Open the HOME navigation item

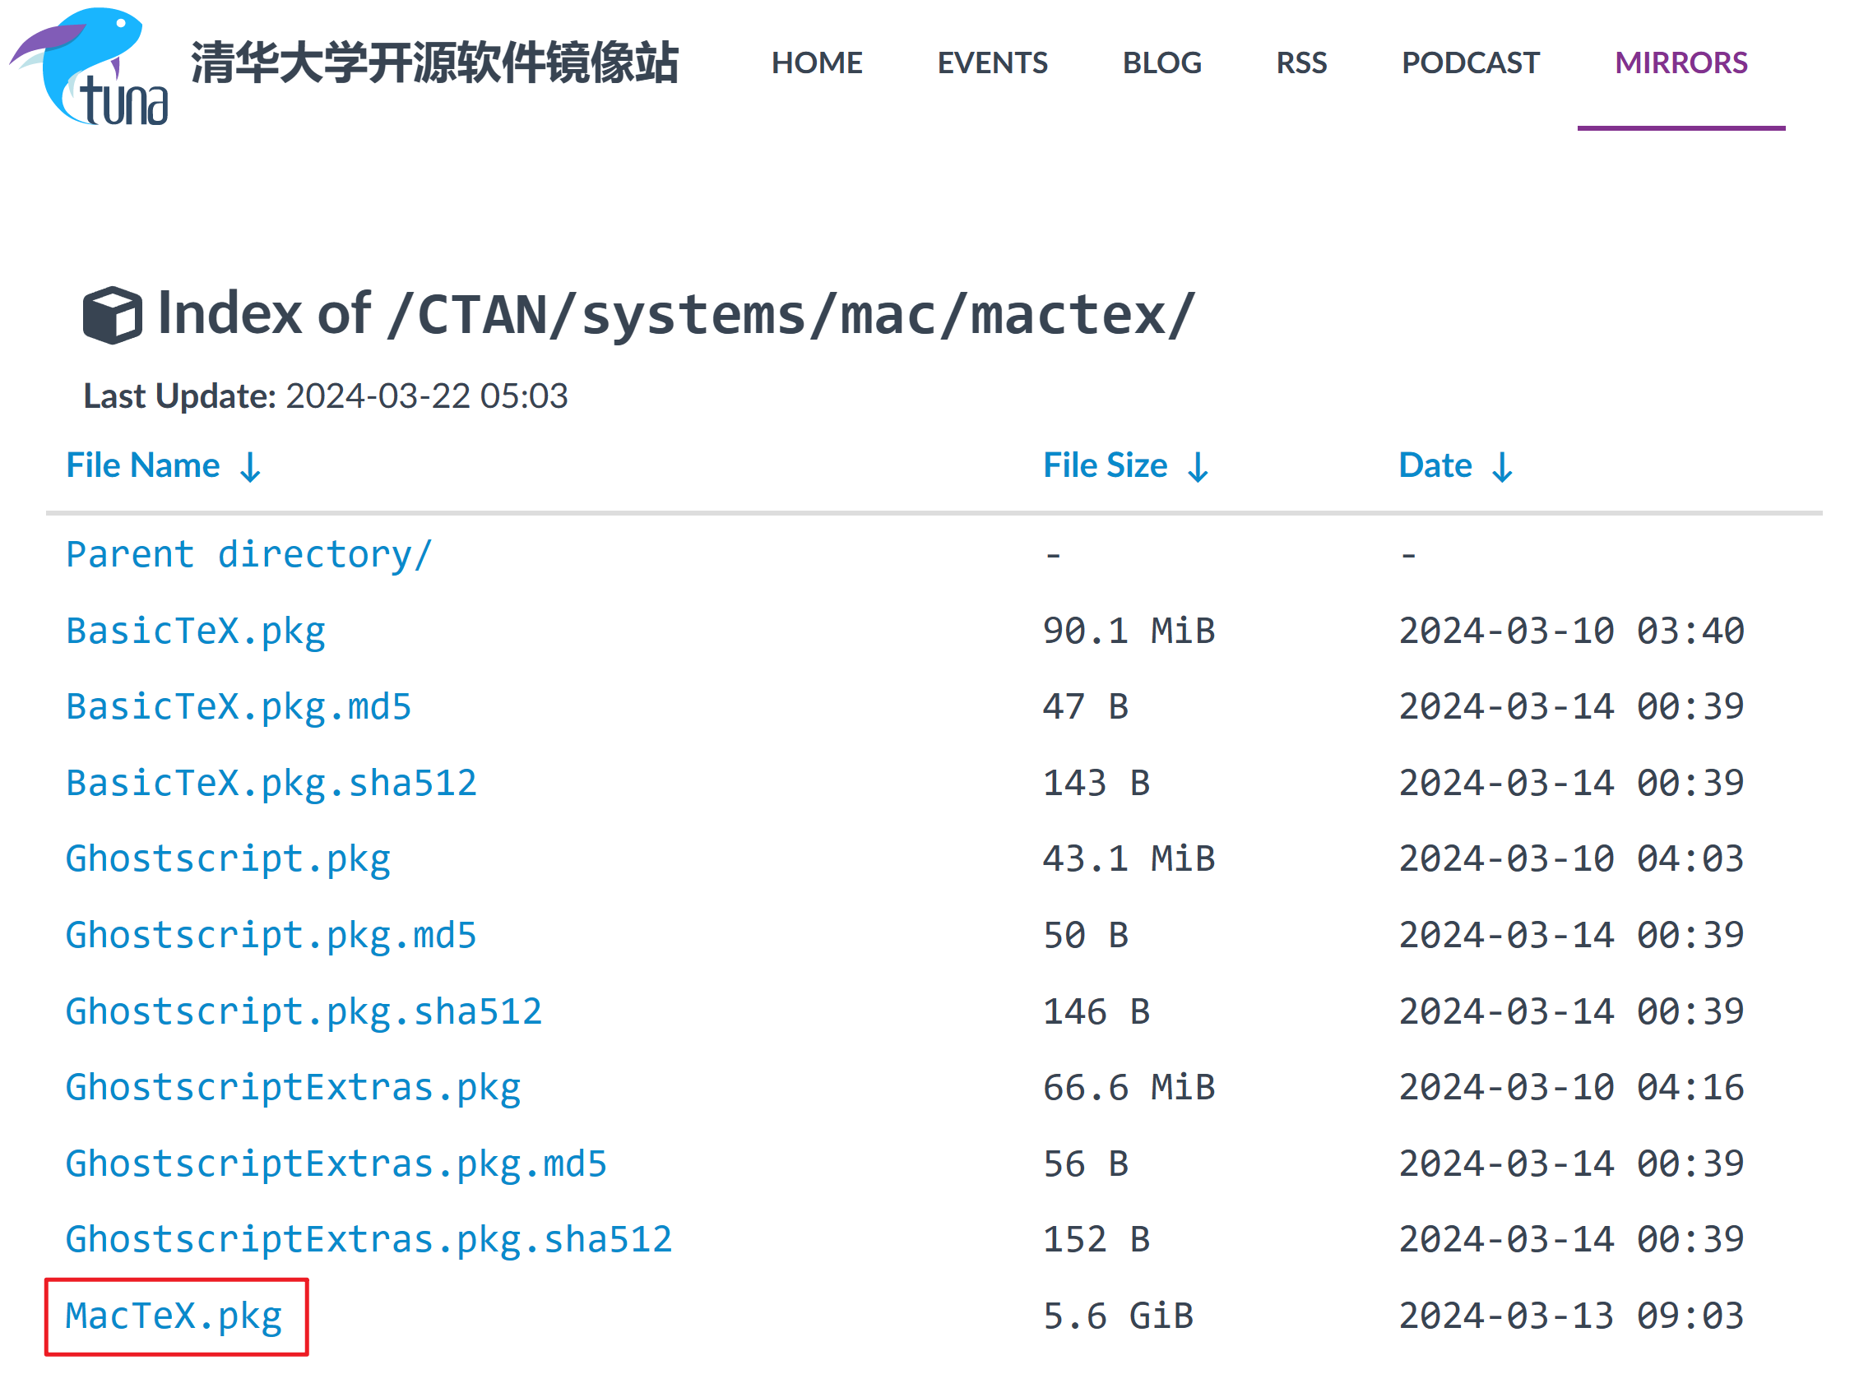point(817,63)
